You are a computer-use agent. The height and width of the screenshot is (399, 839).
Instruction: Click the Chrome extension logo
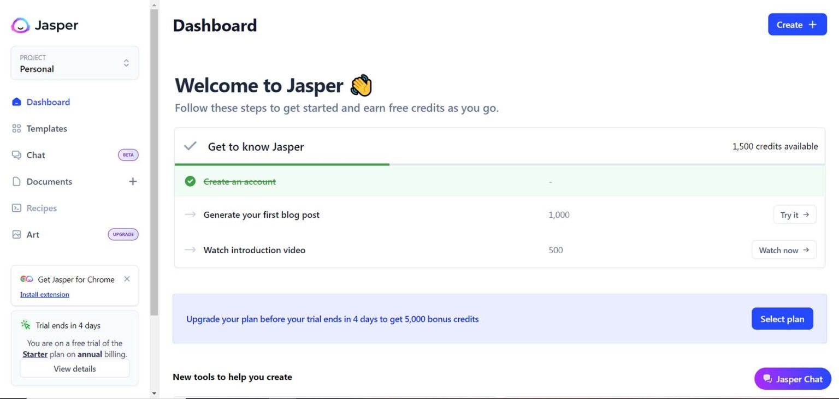coord(26,279)
